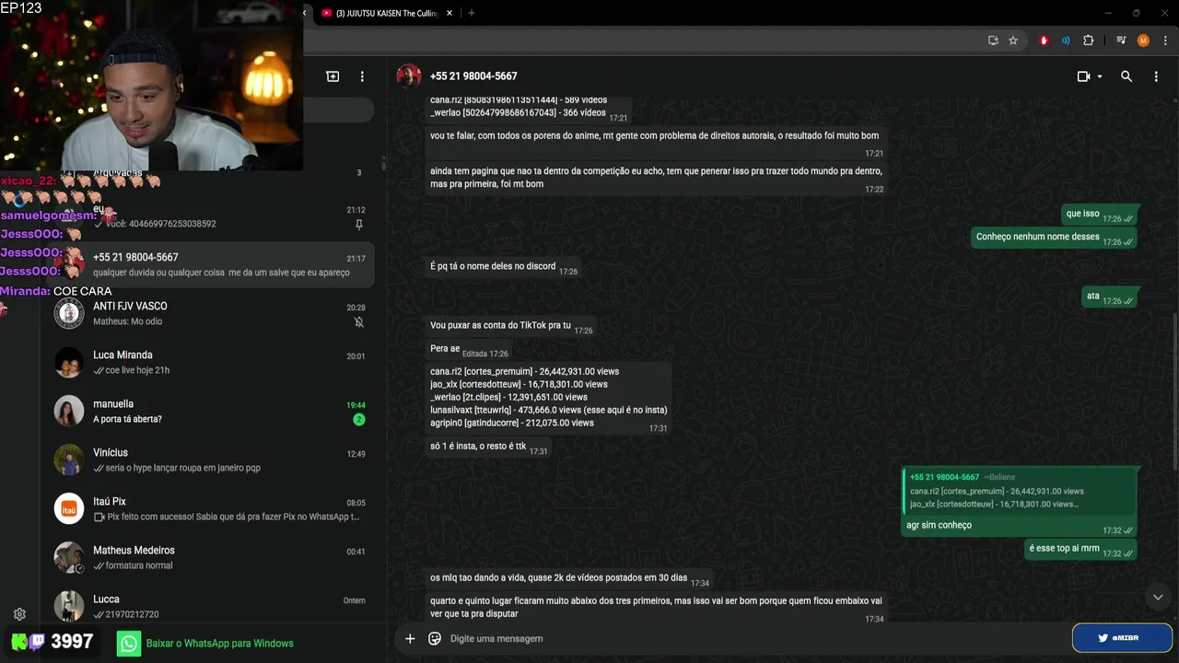
Task: Click the Matheus Medeiros avatar
Action: (x=69, y=557)
